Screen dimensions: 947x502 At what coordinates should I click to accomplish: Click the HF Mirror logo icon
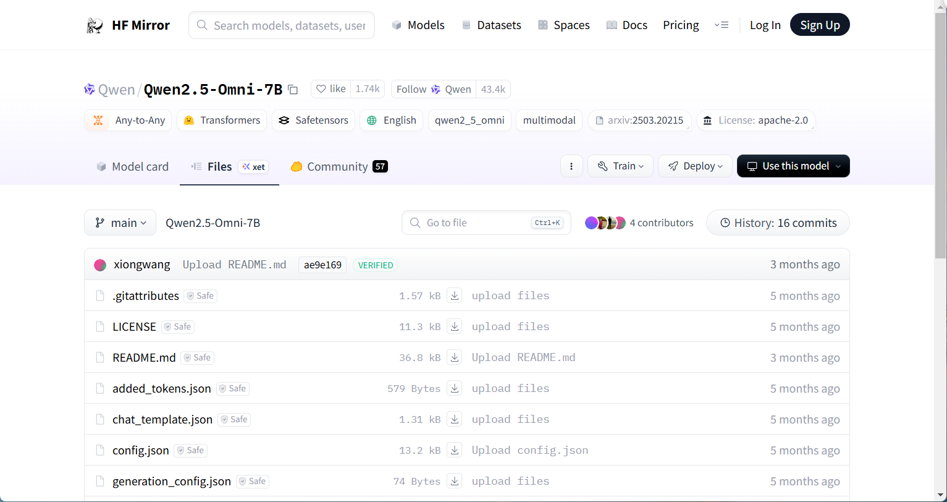[95, 25]
